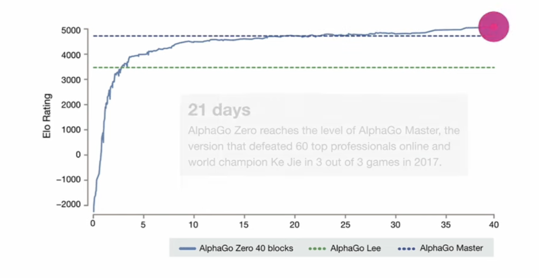Click the y-axis tick labeled 0
Screen dimensions: 539x278
tap(78, 154)
